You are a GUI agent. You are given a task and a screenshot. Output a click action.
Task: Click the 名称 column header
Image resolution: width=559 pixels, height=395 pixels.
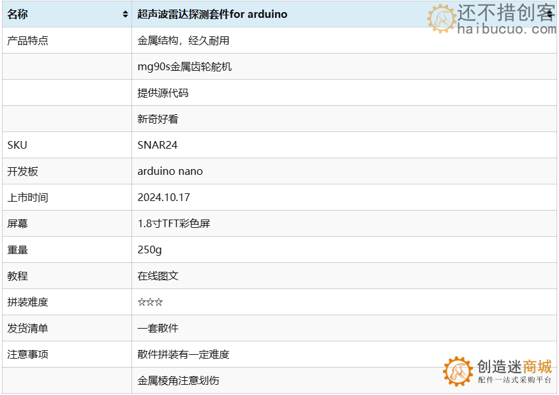pos(18,15)
